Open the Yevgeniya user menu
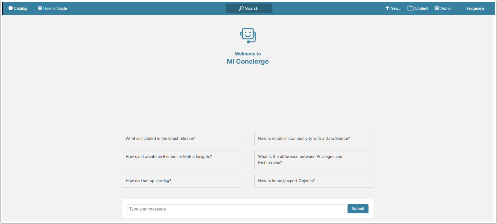497x224 pixels. pos(475,8)
